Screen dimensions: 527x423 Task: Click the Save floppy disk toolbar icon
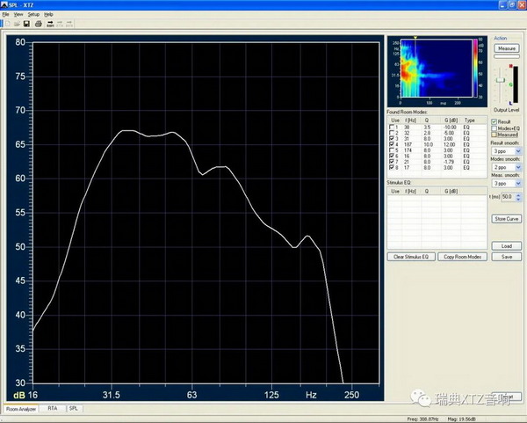click(26, 24)
